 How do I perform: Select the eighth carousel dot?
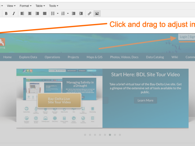click(x=120, y=135)
